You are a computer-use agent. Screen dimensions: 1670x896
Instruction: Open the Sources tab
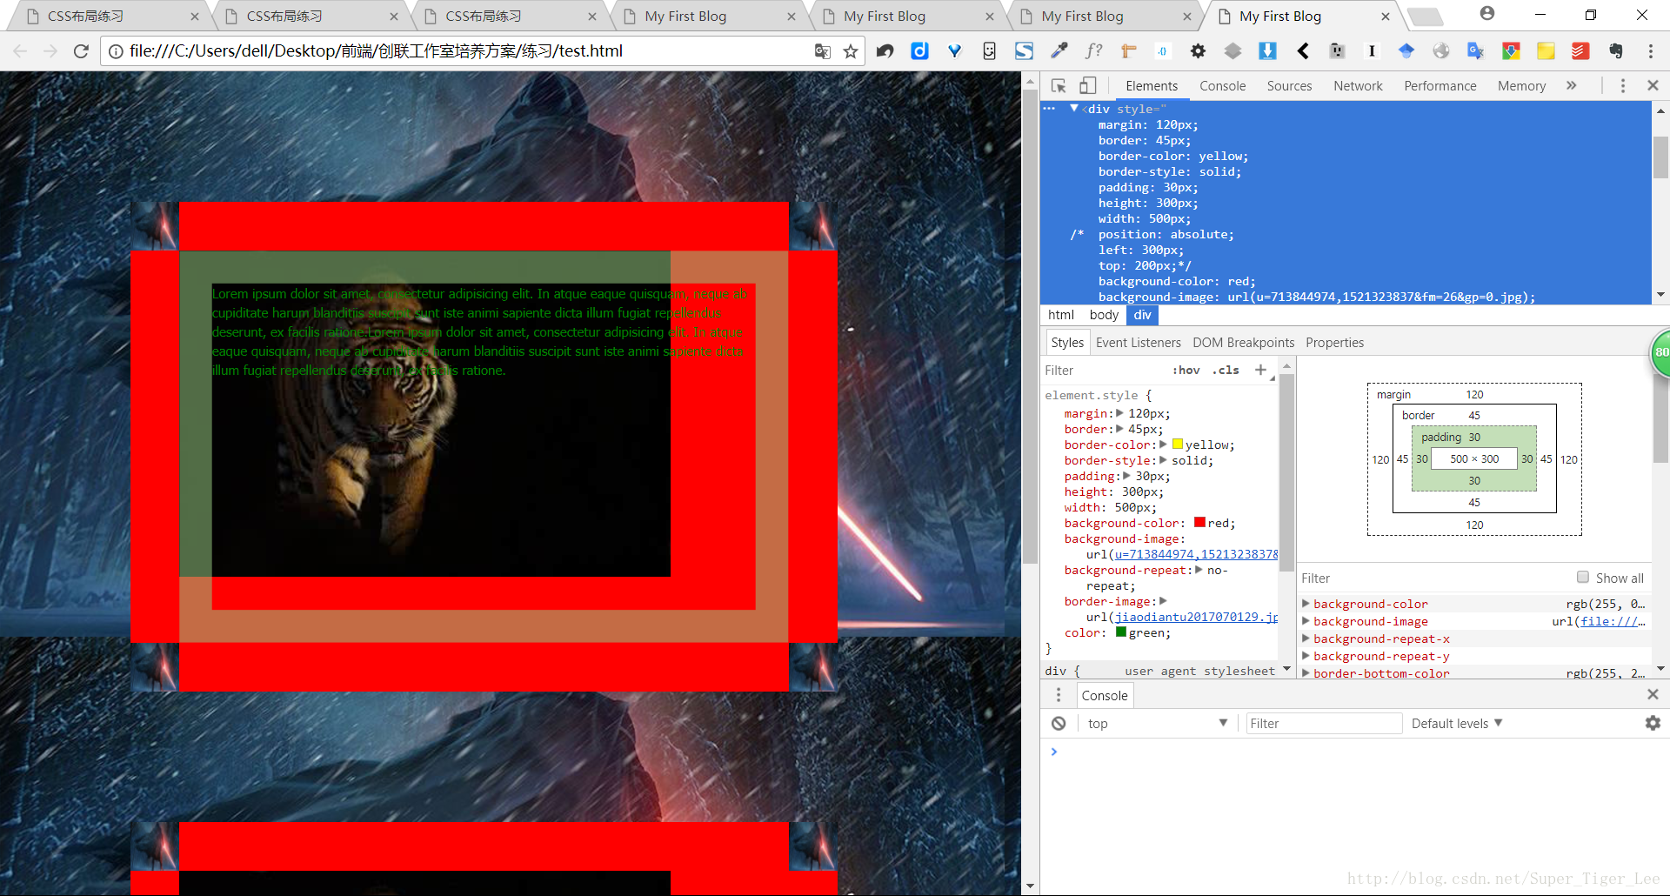(x=1289, y=85)
